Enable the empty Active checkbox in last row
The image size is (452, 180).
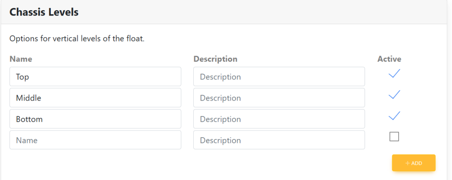[394, 137]
